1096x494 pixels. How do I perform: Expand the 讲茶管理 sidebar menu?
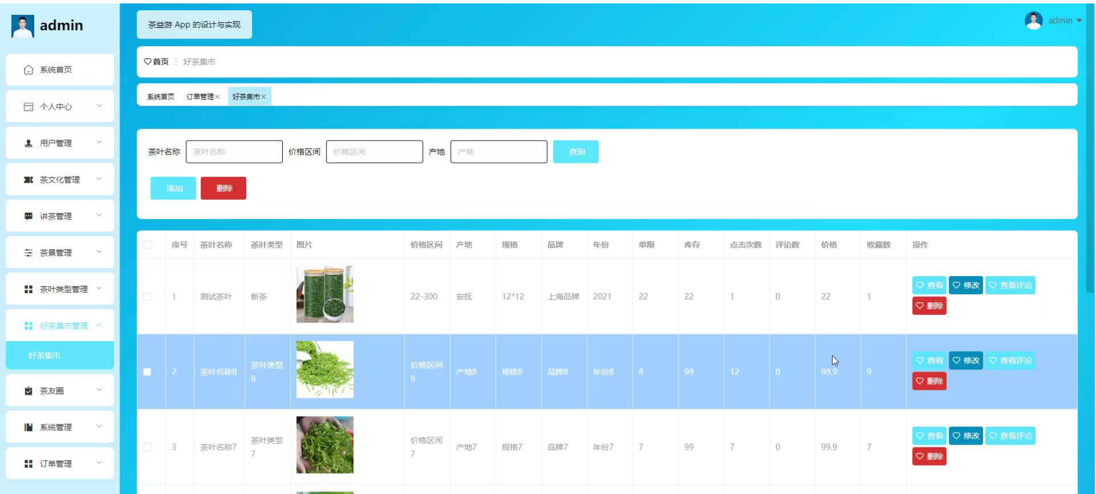99,215
